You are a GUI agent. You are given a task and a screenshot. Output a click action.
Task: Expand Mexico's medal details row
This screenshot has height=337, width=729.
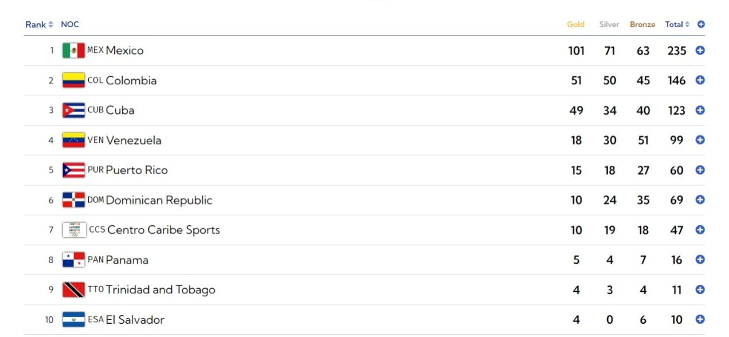[x=700, y=50]
